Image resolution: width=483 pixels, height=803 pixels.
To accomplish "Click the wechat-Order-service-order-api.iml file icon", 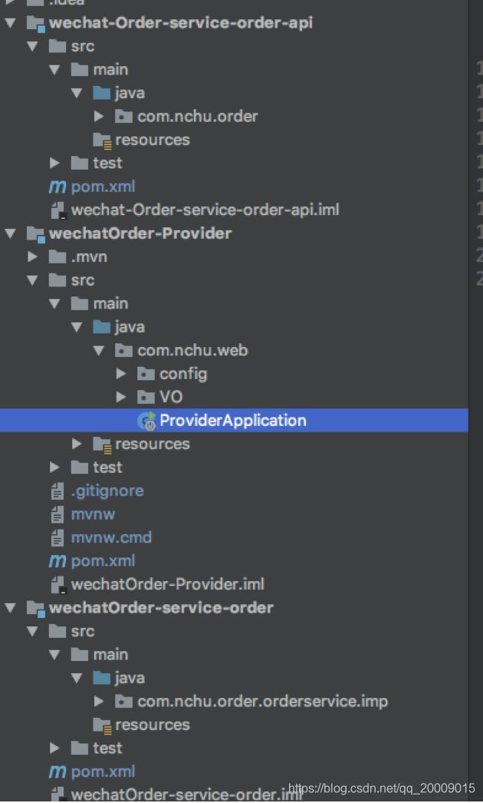I will point(58,210).
